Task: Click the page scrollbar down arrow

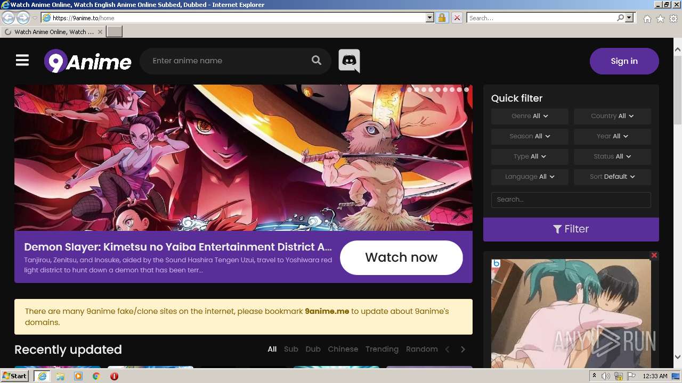Action: 678,357
